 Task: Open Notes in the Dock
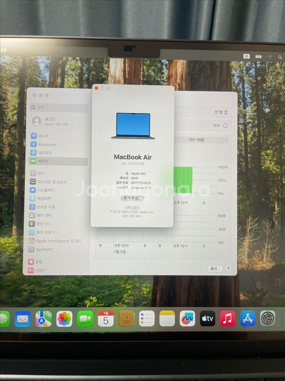[167, 319]
